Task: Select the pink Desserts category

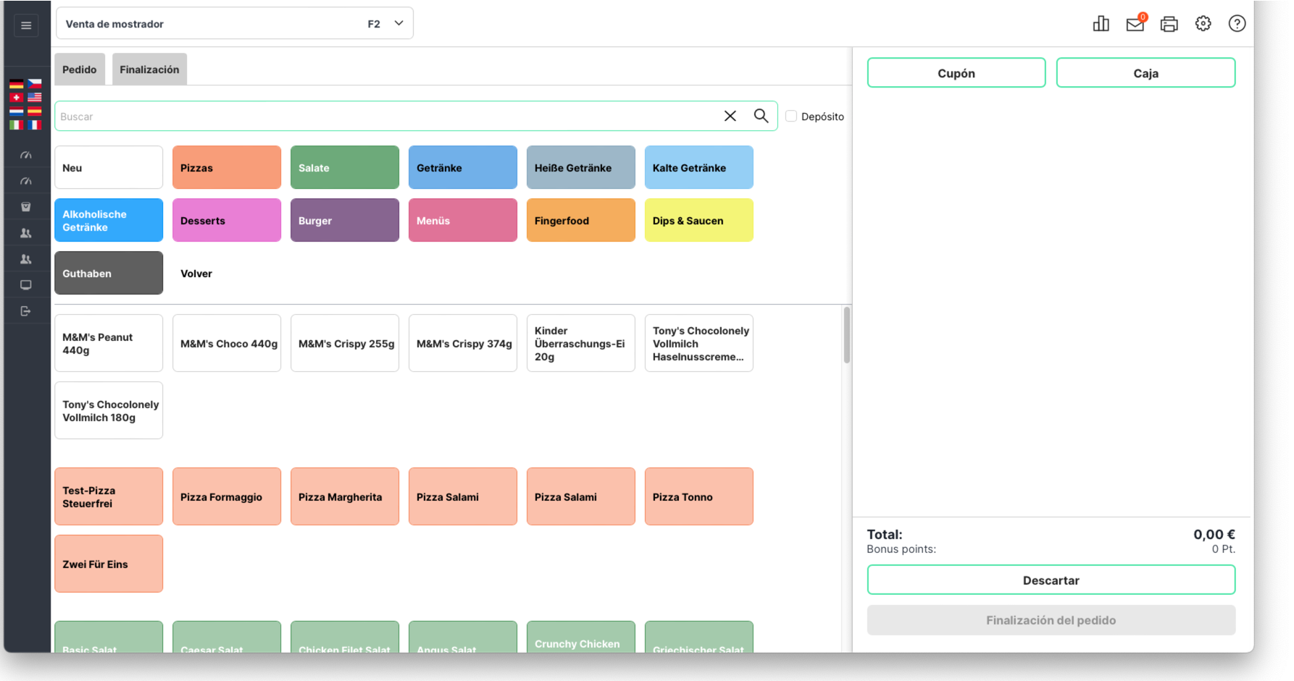Action: 227,220
